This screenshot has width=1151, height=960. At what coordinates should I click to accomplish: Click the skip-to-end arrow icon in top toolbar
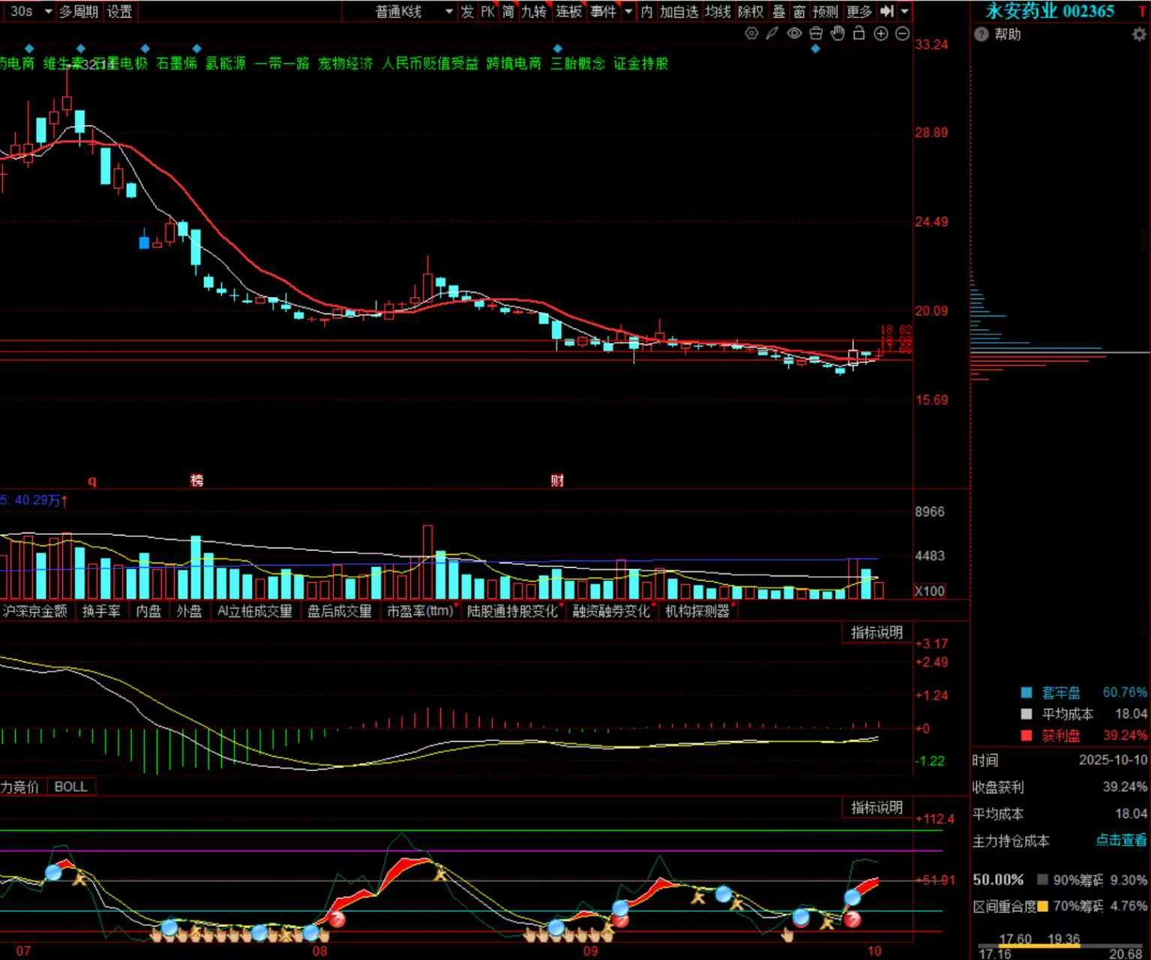coord(887,11)
